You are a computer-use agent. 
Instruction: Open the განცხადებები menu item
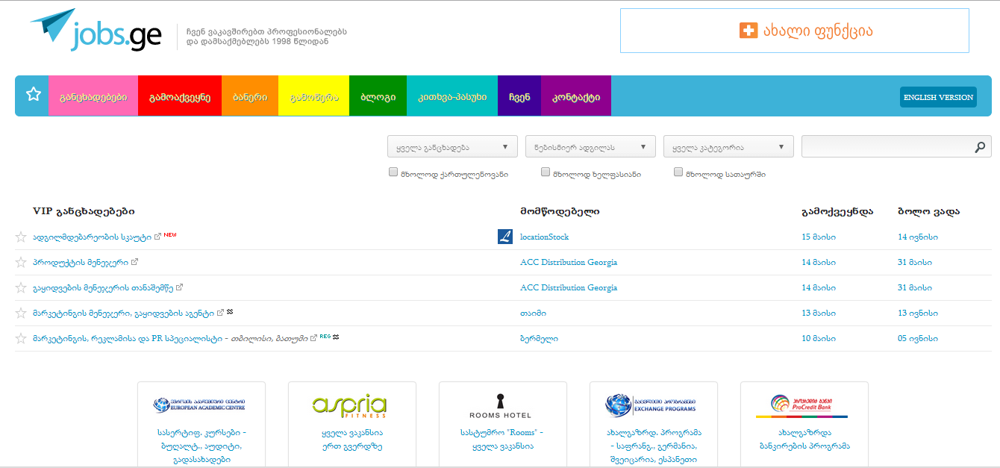pos(93,96)
